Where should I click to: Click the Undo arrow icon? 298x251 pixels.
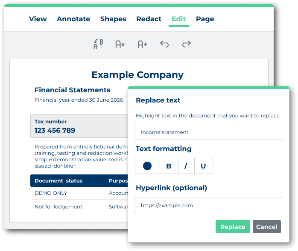coord(164,44)
